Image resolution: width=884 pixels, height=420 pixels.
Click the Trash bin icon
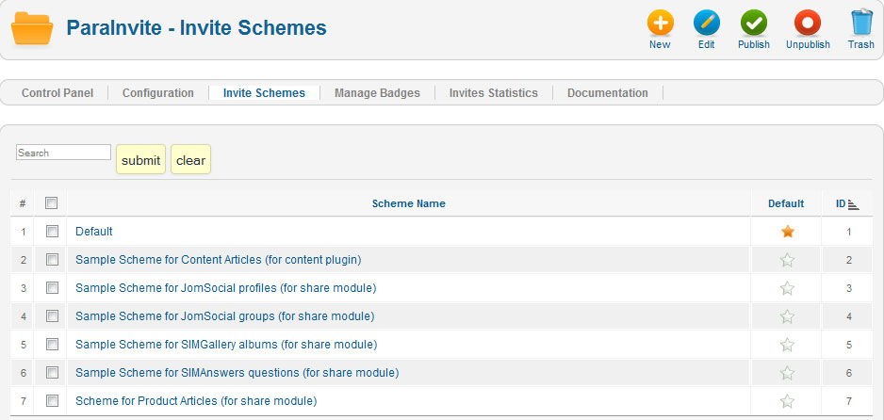pyautogui.click(x=860, y=24)
